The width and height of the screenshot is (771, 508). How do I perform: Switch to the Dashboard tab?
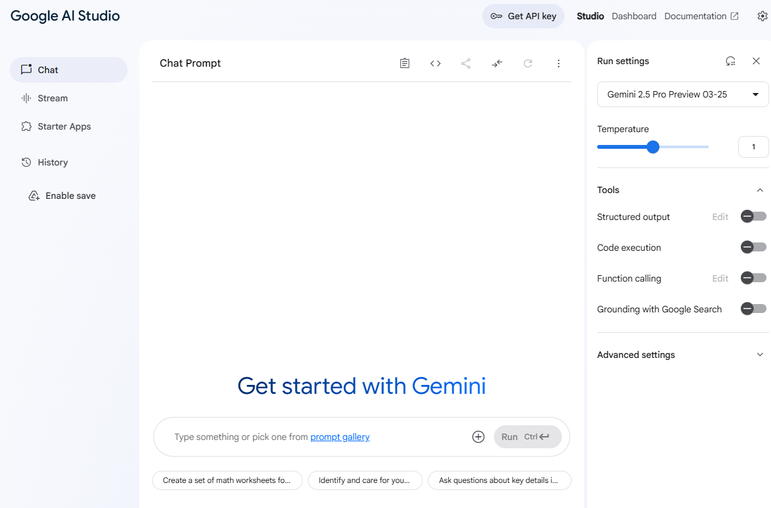pos(634,16)
